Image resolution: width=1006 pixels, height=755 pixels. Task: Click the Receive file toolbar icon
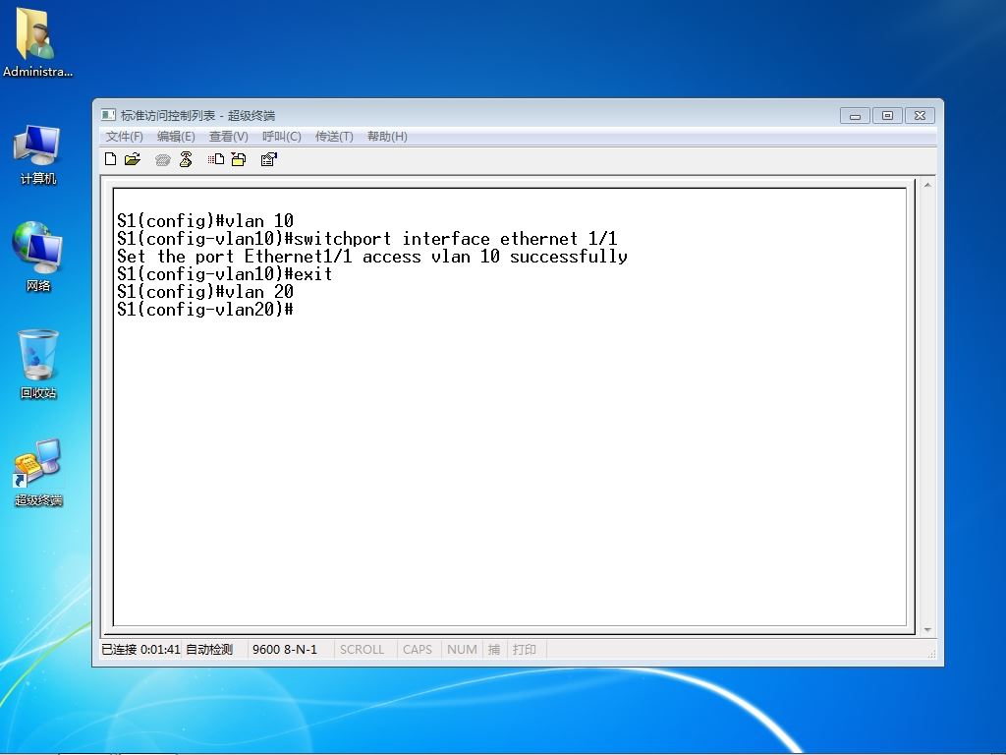click(239, 159)
